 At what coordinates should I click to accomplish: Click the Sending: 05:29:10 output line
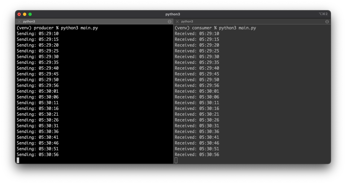(x=37, y=34)
